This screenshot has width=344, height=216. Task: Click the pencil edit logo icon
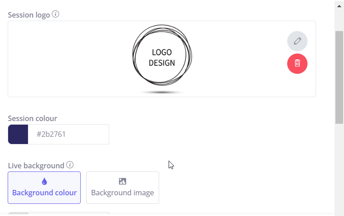297,41
